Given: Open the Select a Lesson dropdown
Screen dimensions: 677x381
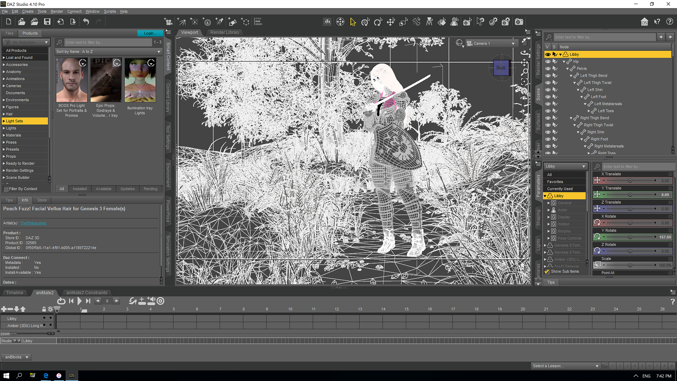Looking at the screenshot, I should coord(566,366).
